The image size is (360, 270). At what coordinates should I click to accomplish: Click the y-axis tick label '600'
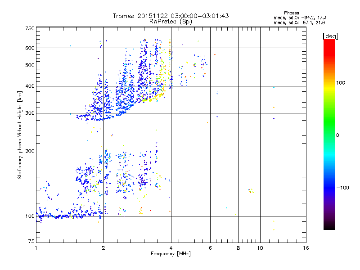[x=30, y=48]
